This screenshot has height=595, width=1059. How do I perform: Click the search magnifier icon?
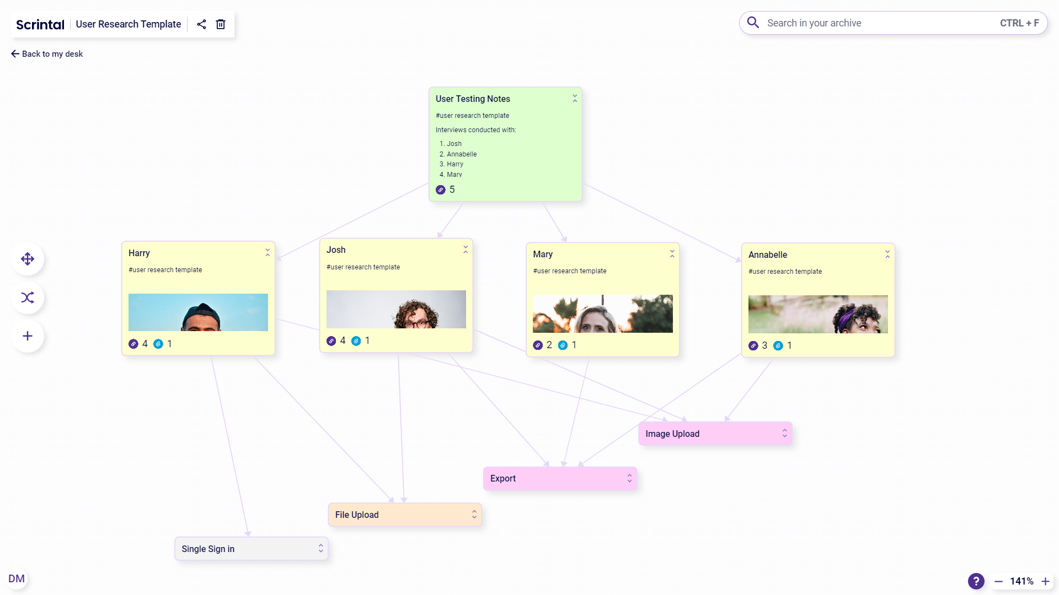tap(752, 23)
